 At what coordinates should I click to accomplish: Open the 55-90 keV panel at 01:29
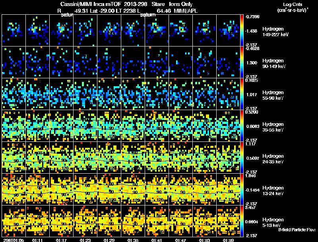point(109,94)
